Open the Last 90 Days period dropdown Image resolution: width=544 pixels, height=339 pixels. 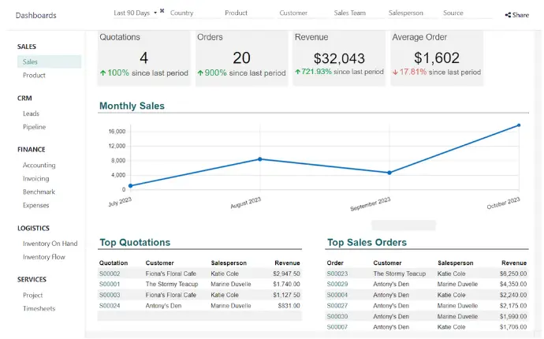tap(135, 13)
